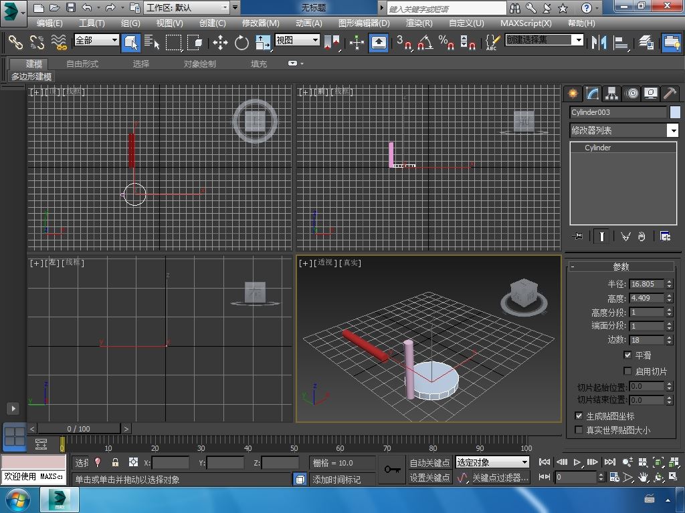This screenshot has height=513, width=685.
Task: Toggle the angle snap icon
Action: [425, 43]
